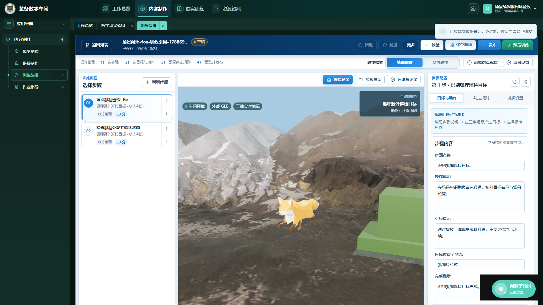Viewport: 543px width, 305px height.
Task: Expand the user account dropdown arrow
Action: click(x=535, y=9)
